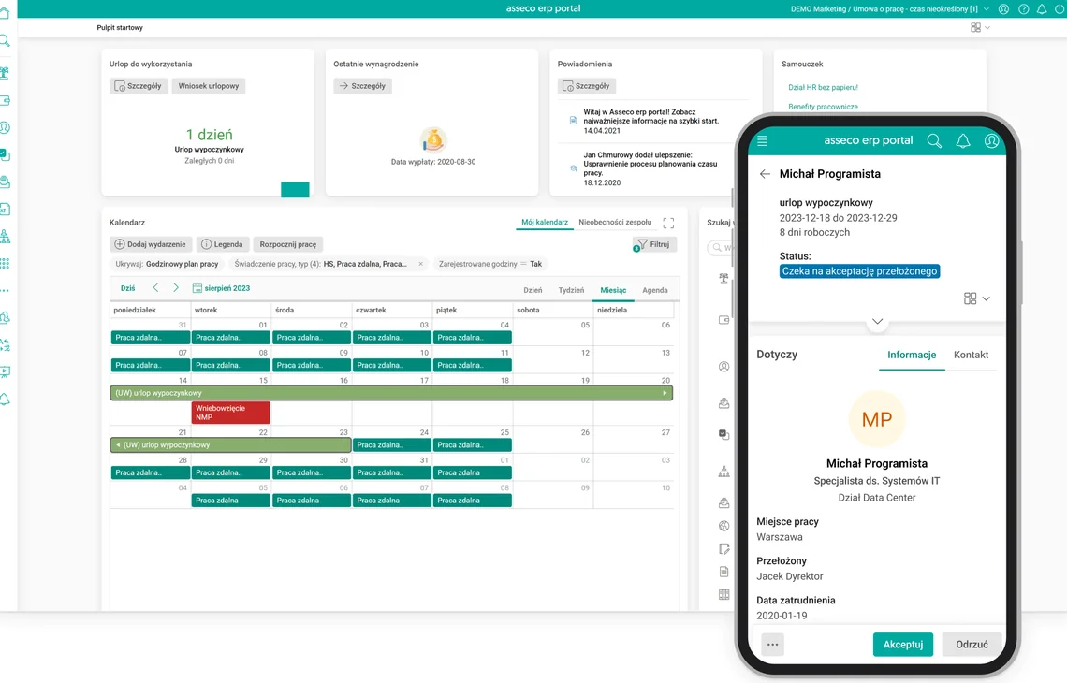Click the Szukaj search input field
Image resolution: width=1067 pixels, height=683 pixels.
(719, 248)
